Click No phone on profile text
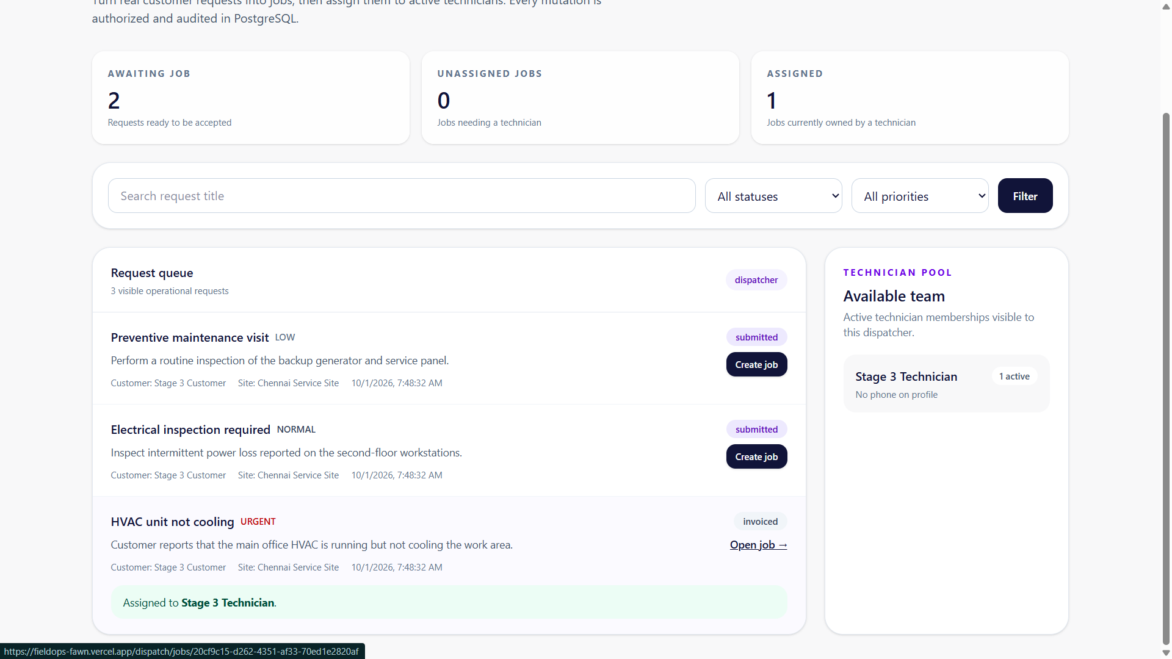1172x659 pixels. [897, 395]
